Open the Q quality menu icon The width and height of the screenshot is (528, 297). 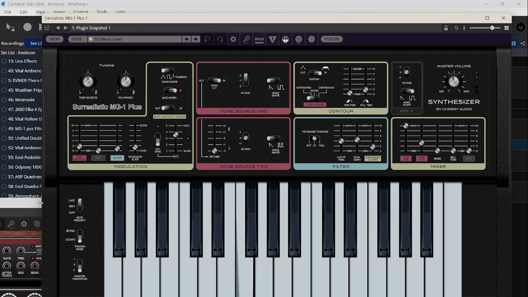299,39
